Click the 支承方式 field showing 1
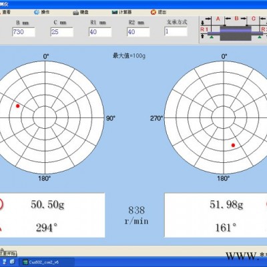The image size is (267, 267). (x=176, y=31)
